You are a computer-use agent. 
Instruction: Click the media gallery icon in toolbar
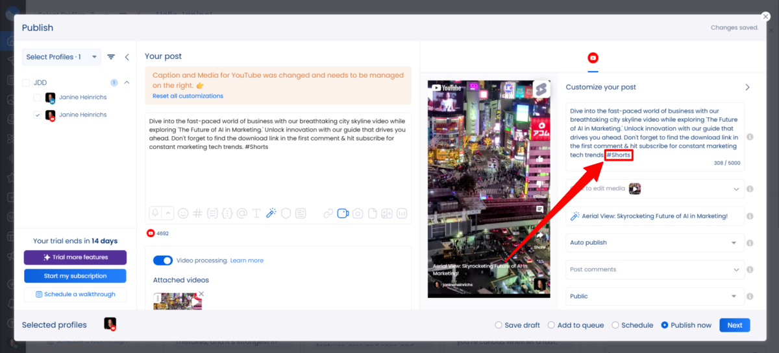pos(387,213)
